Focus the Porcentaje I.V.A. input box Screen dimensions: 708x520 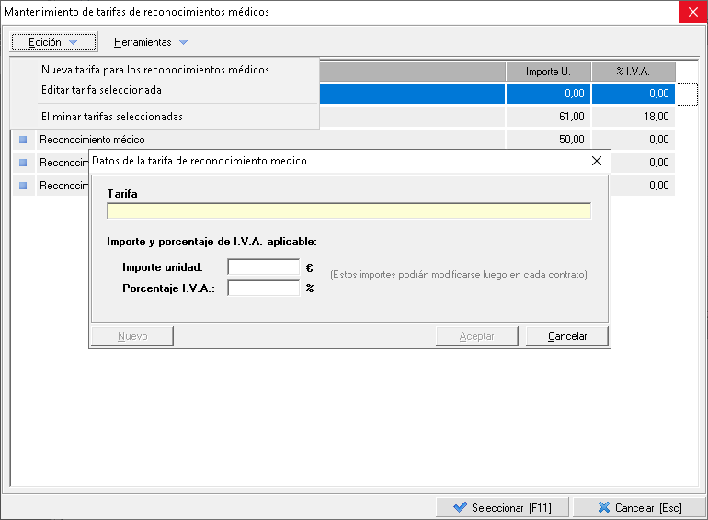click(264, 288)
